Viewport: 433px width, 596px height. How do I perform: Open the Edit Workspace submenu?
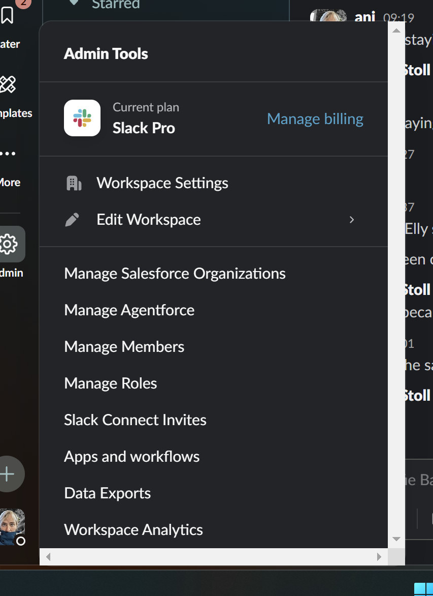click(214, 220)
